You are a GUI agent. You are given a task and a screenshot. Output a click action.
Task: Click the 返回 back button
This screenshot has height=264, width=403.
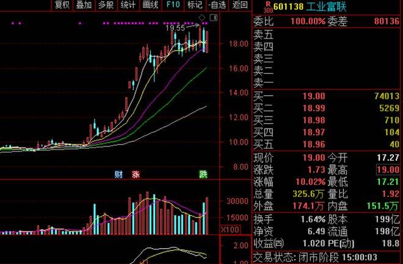(240, 5)
